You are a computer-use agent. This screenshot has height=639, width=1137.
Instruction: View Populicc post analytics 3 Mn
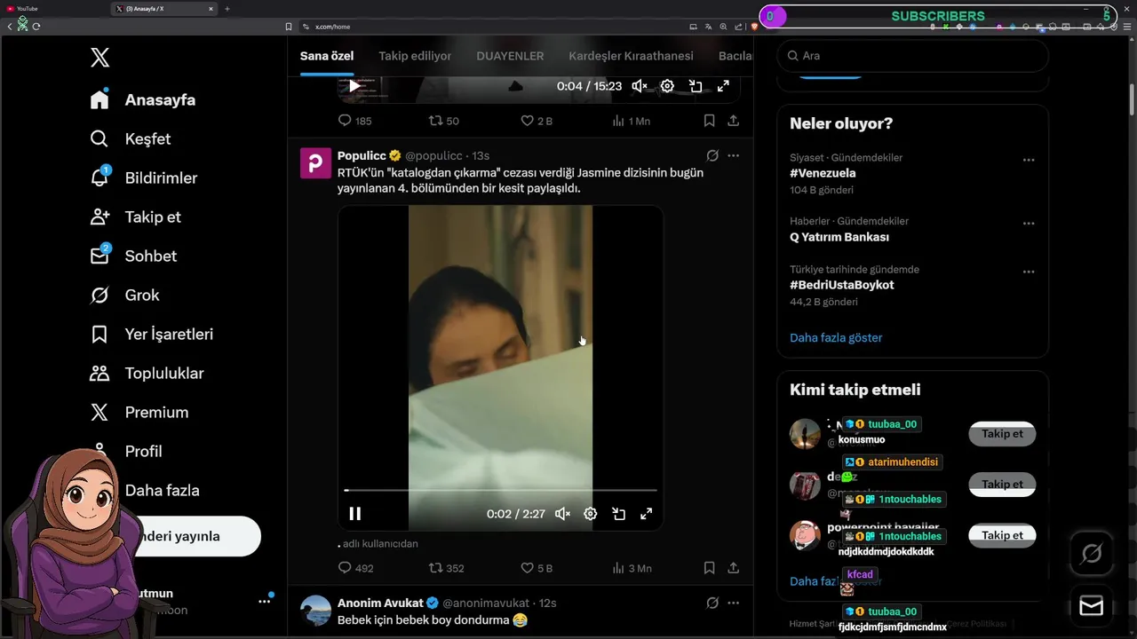click(x=632, y=568)
